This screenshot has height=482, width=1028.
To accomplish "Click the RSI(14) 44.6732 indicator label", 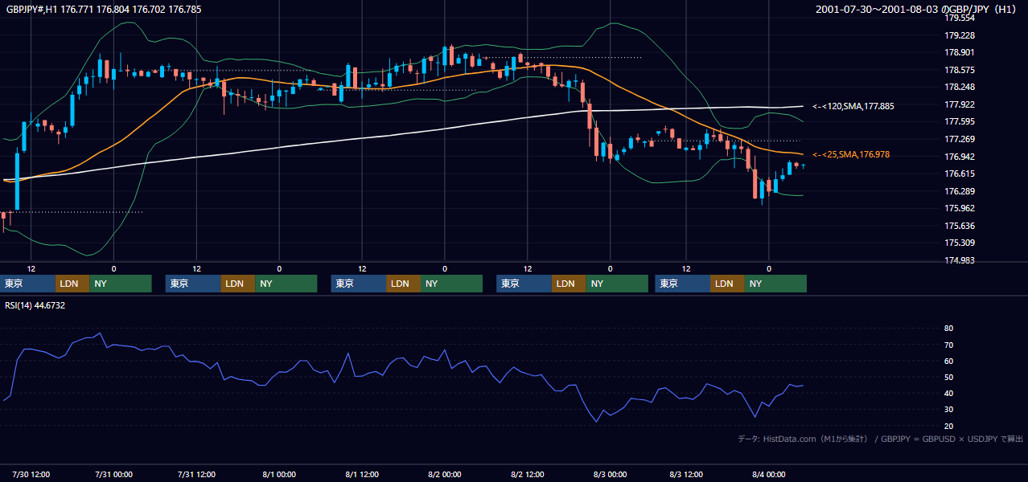I will tap(35, 305).
